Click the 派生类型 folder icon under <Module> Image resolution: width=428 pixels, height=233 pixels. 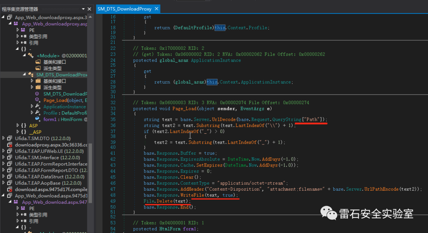click(x=38, y=68)
